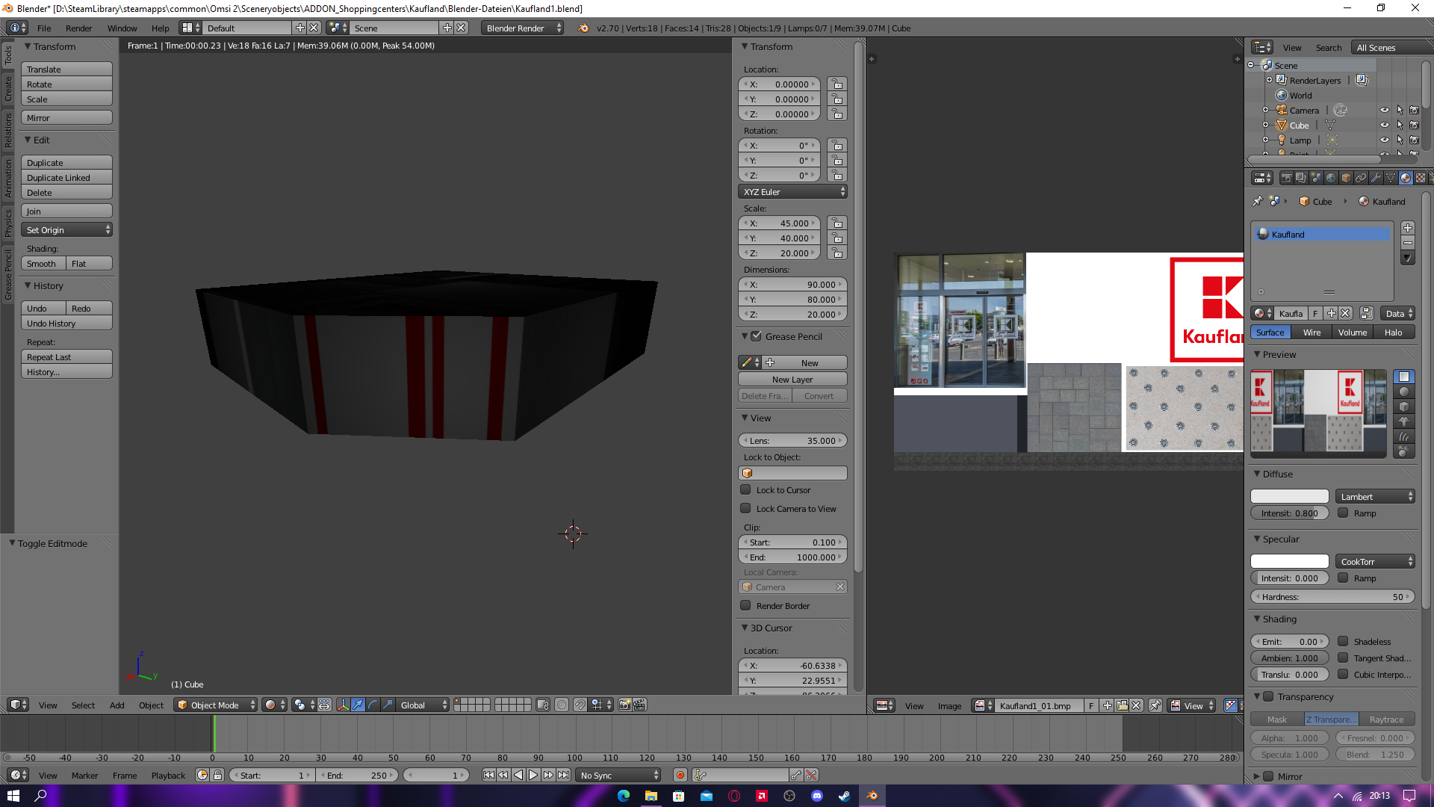The height and width of the screenshot is (807, 1434).
Task: Collapse the Grease Pencil panel
Action: point(745,336)
